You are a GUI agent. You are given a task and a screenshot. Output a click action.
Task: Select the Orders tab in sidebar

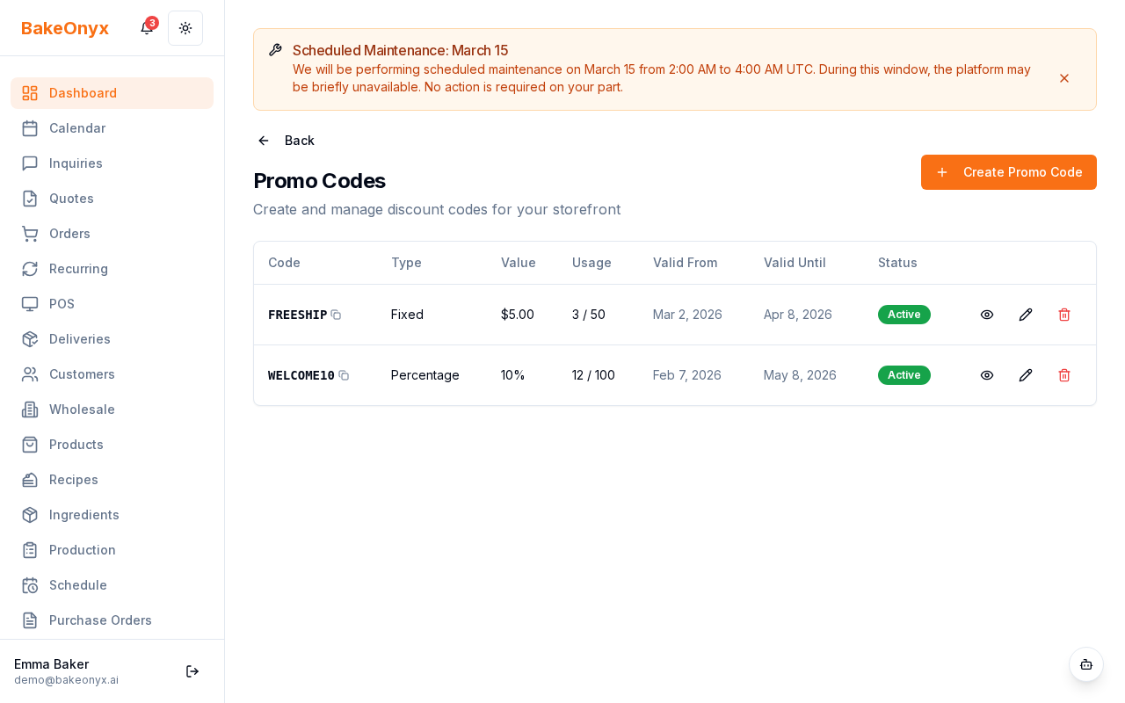coord(69,234)
